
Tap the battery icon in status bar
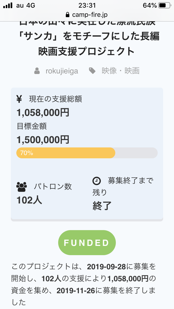(164, 5)
